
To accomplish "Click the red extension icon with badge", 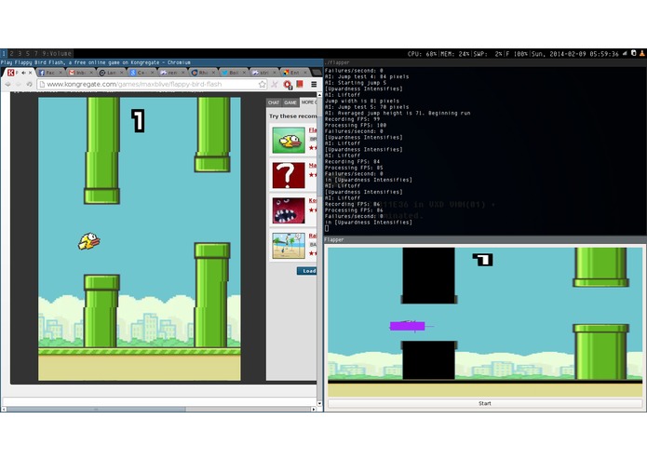I will [287, 85].
